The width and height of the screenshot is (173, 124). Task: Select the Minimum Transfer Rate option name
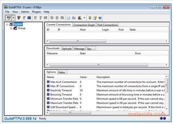(64, 99)
